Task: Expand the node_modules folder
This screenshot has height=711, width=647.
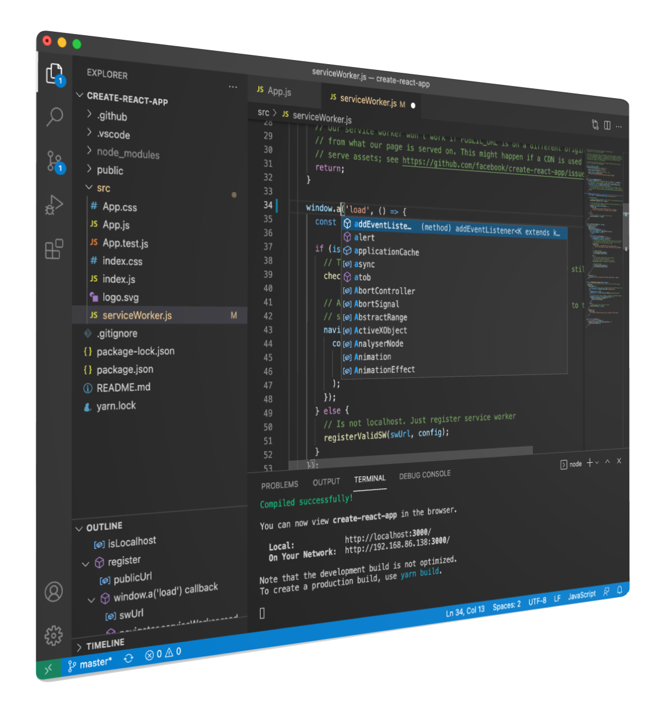Action: pos(89,151)
